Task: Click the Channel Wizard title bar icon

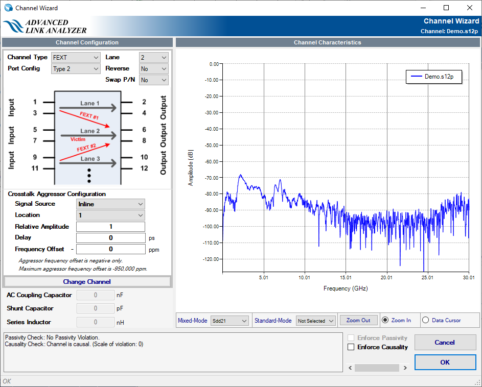Action: (x=8, y=8)
